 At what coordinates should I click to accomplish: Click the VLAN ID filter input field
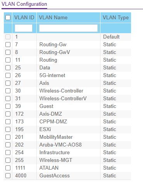pos(24,28)
